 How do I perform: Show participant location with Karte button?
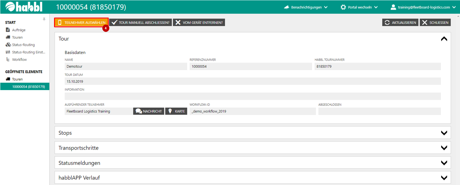(x=176, y=111)
